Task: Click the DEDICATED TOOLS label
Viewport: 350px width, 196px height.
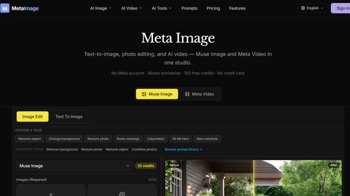Action: coord(29,149)
